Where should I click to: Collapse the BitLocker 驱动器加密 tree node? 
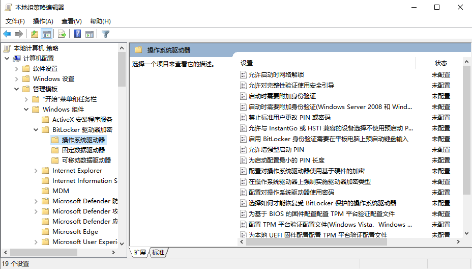pos(36,130)
